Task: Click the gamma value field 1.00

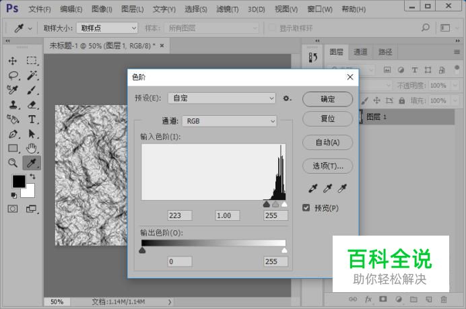Action: pyautogui.click(x=228, y=215)
